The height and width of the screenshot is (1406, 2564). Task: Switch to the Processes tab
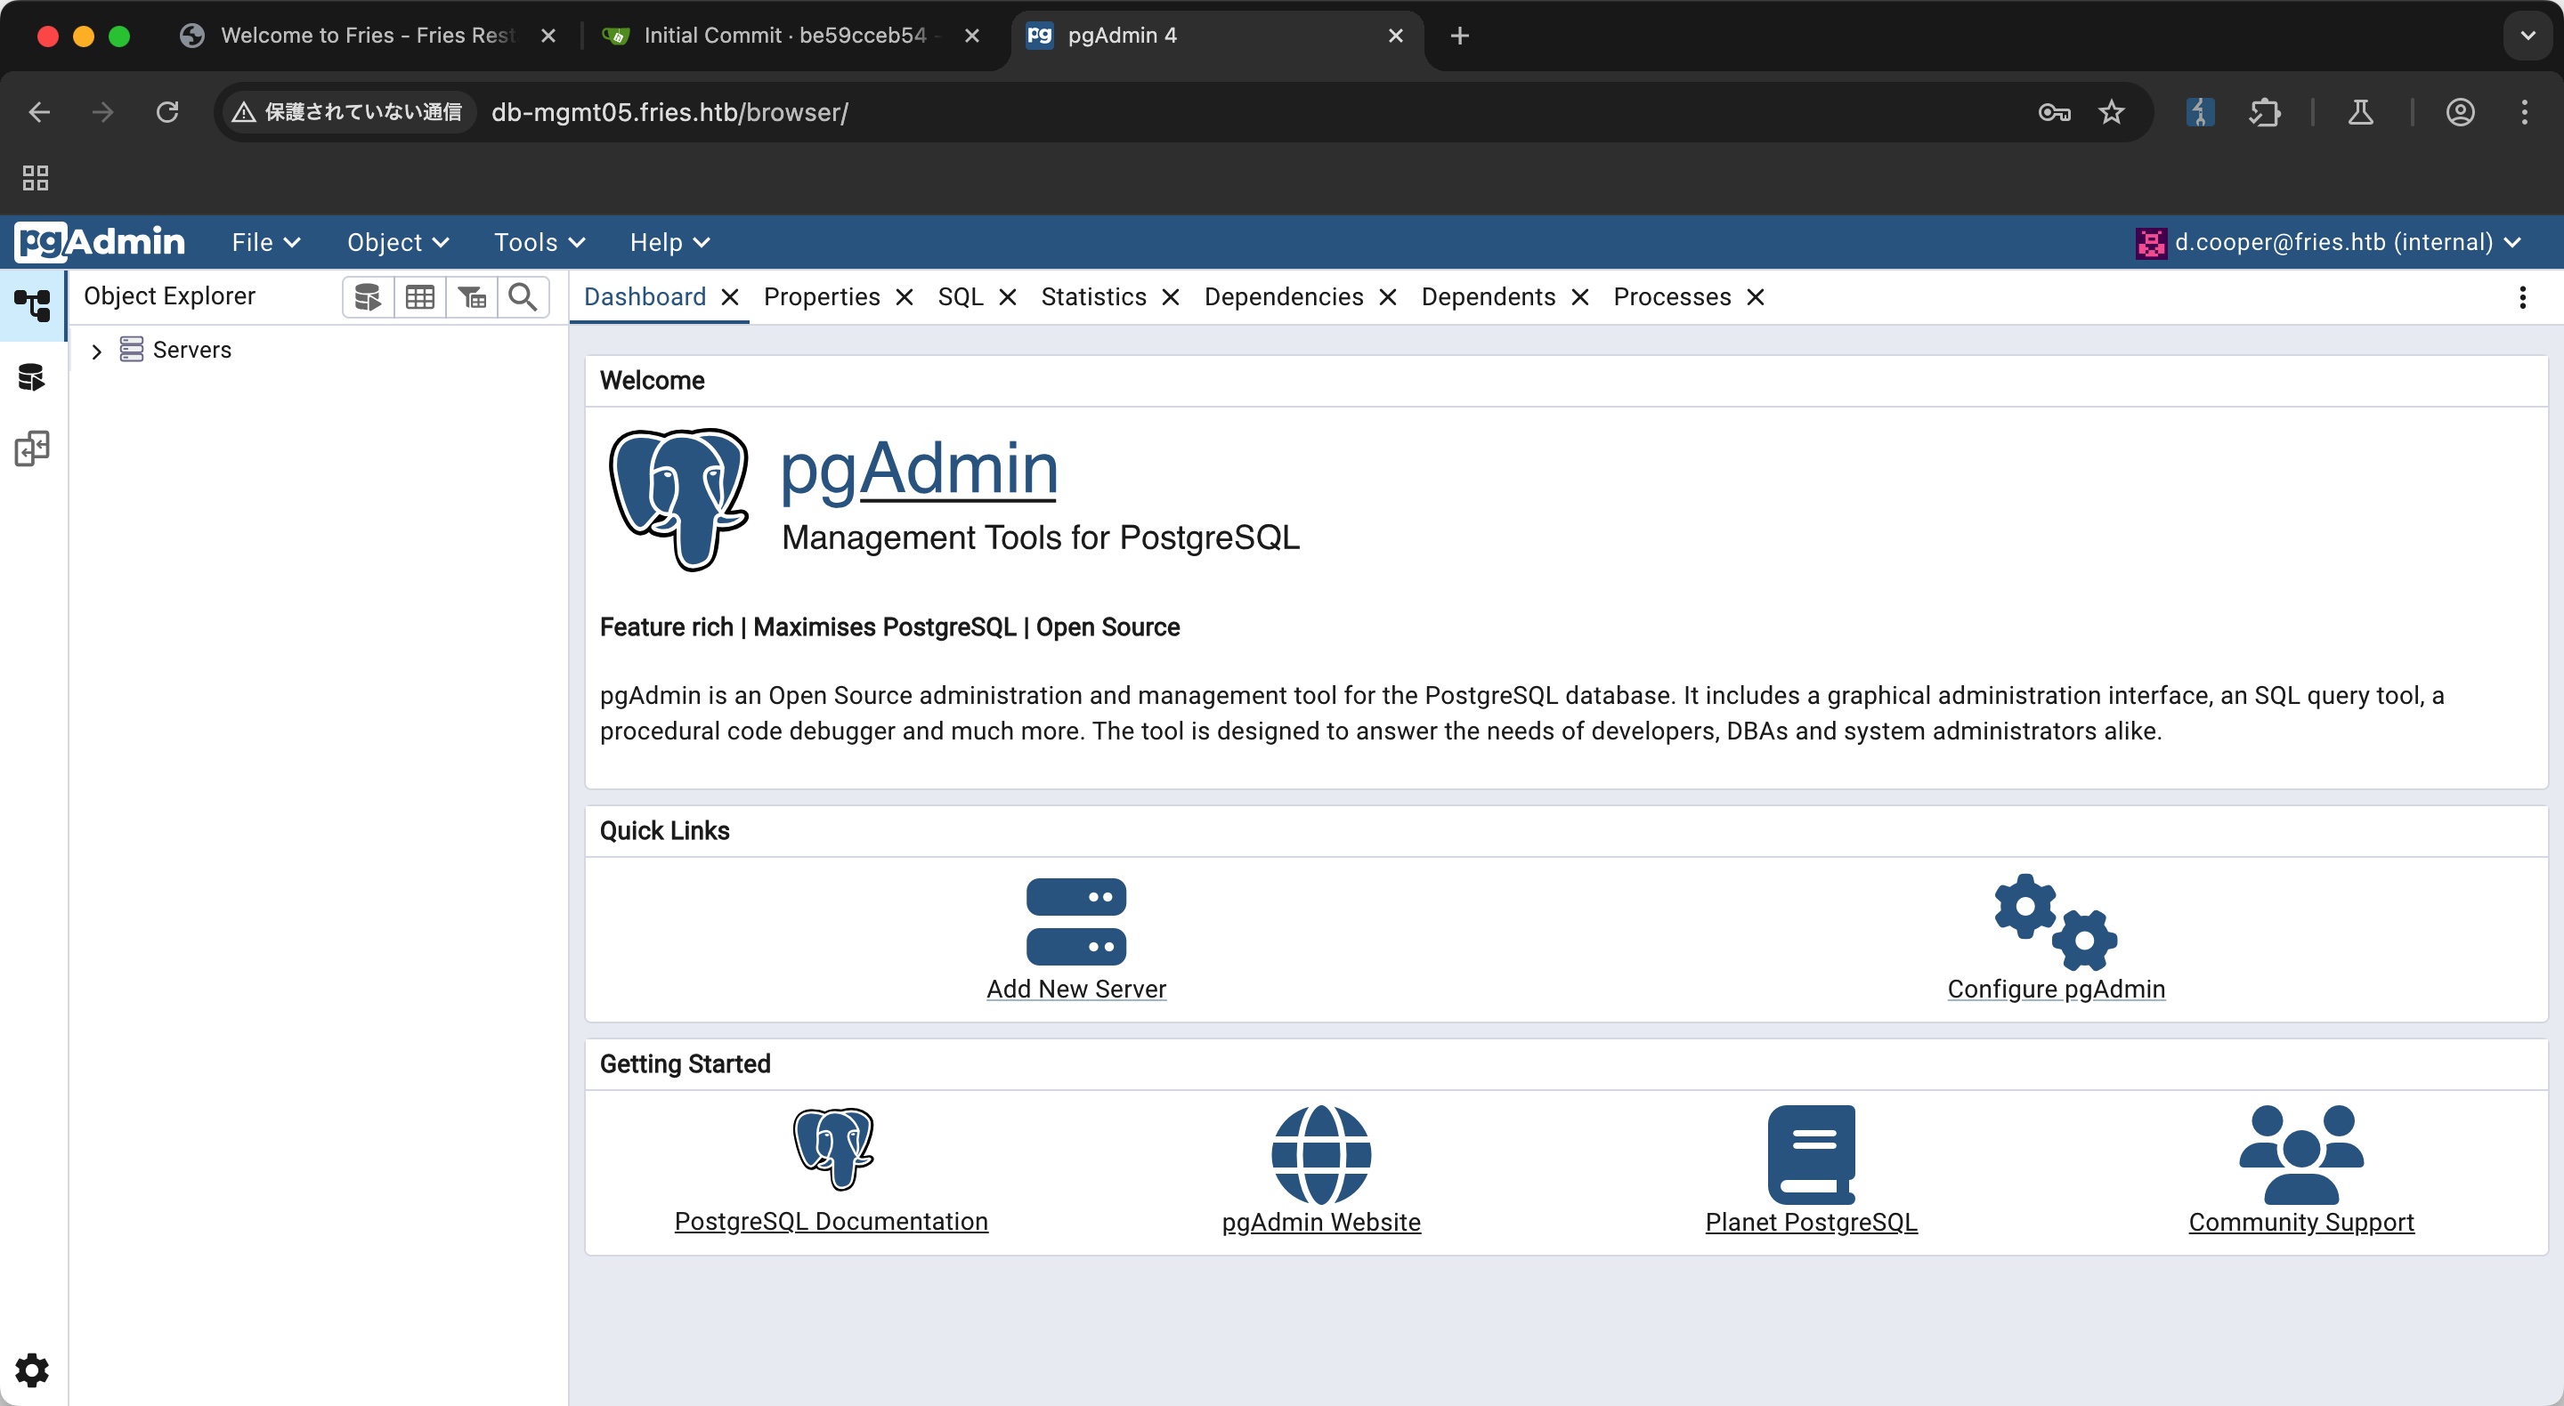coord(1672,296)
